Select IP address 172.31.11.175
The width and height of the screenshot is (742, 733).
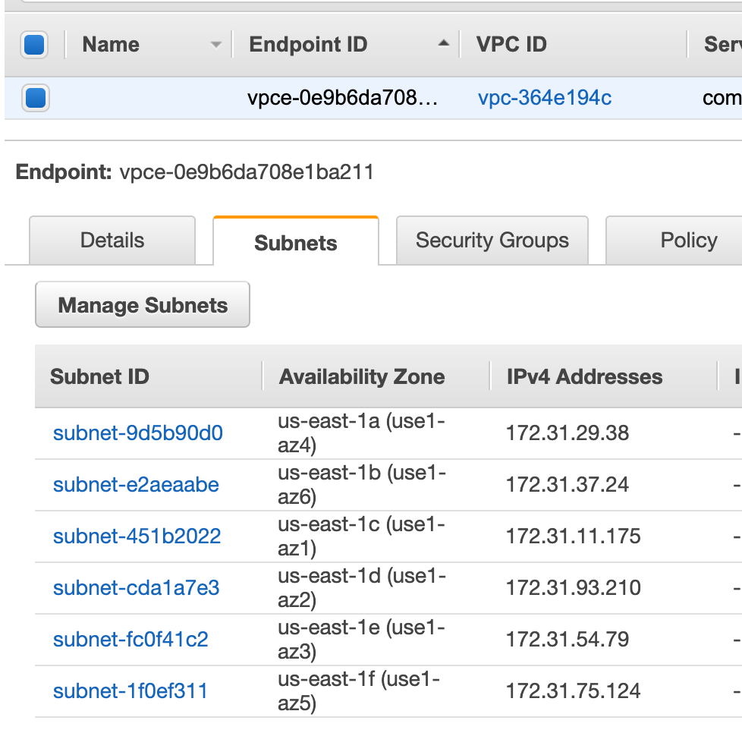(x=573, y=536)
